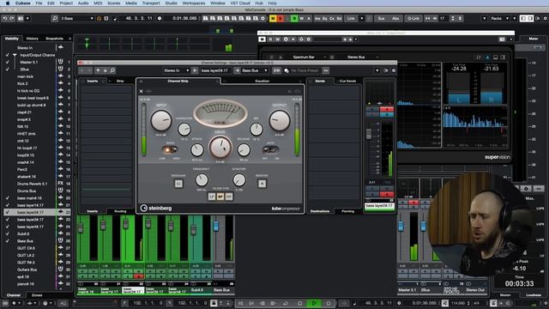Switch to the Snapshots tab
Image resolution: width=549 pixels, height=309 pixels.
(54, 39)
